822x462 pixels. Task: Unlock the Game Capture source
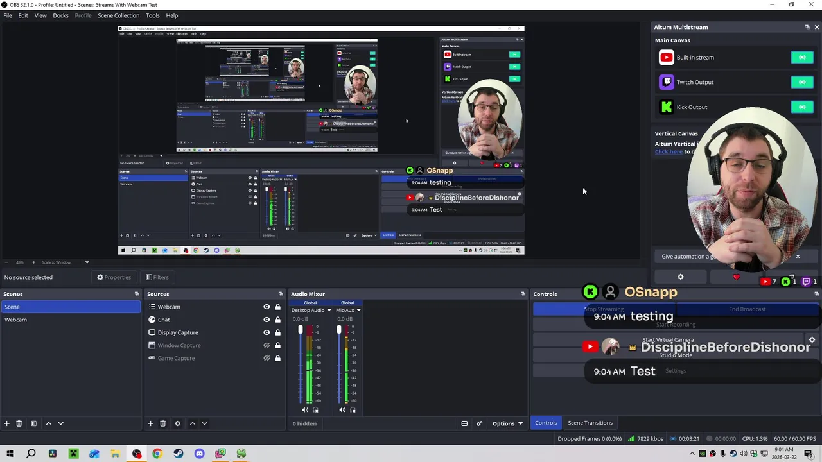[277, 358]
